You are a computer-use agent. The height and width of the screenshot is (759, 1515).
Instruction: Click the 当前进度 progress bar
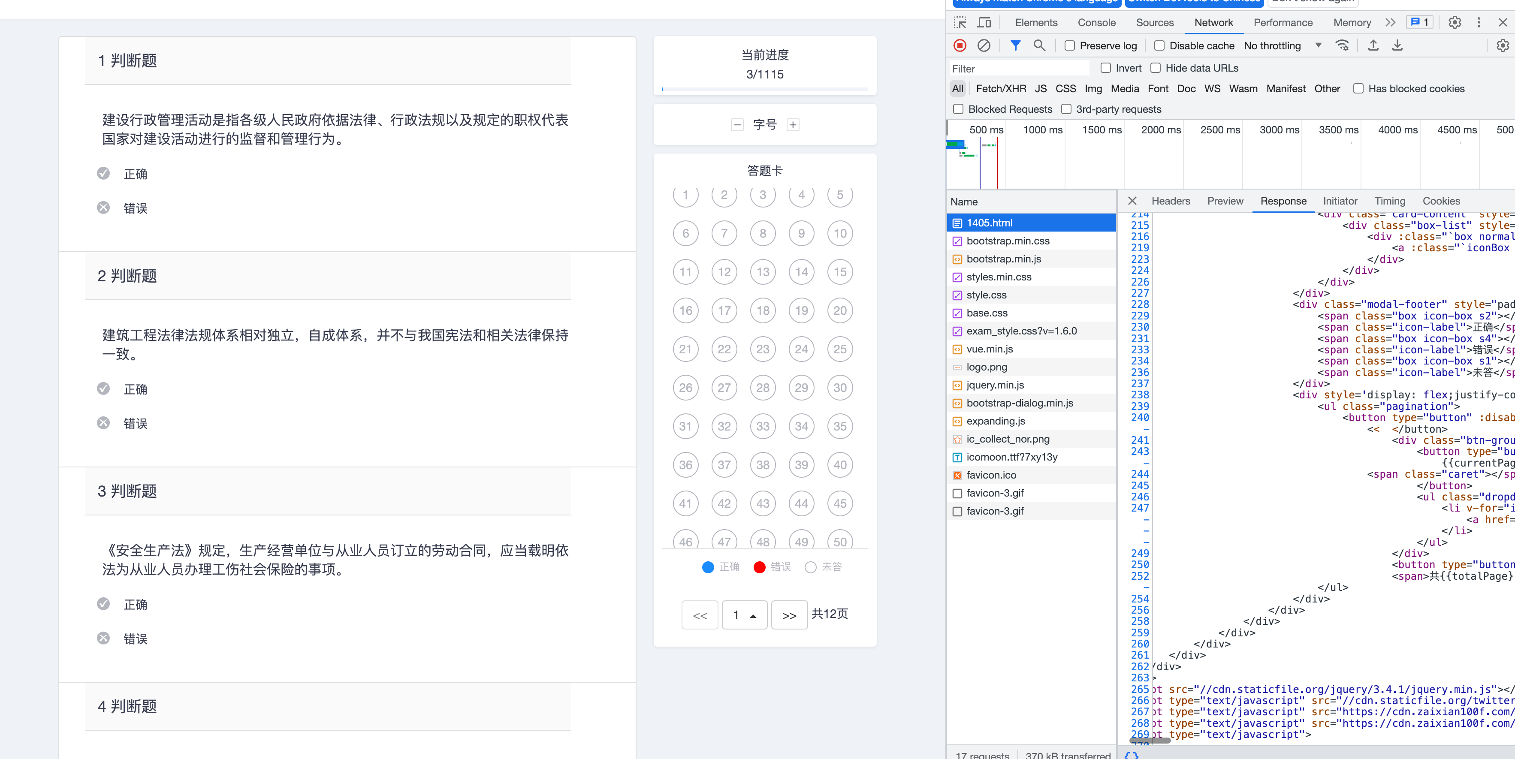764,89
